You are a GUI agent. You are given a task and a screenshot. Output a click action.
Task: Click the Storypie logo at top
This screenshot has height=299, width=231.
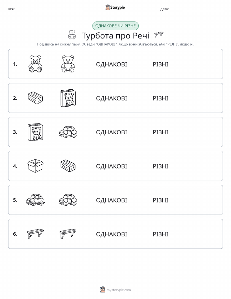[115, 7]
